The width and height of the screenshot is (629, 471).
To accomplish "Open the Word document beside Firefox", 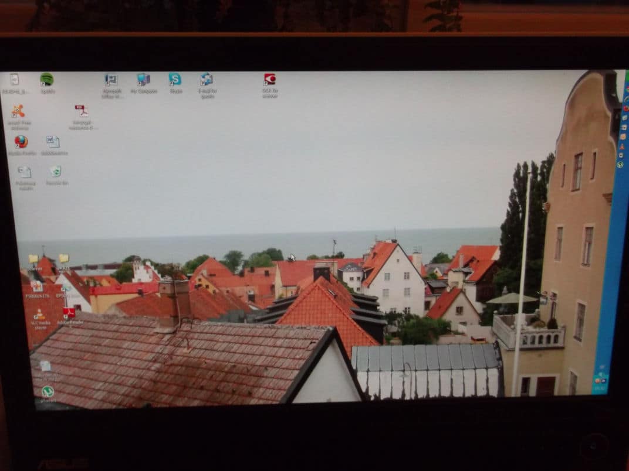I will tap(53, 142).
